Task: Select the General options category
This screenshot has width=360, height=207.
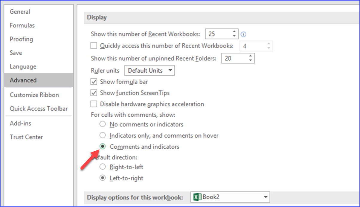Action: [20, 12]
